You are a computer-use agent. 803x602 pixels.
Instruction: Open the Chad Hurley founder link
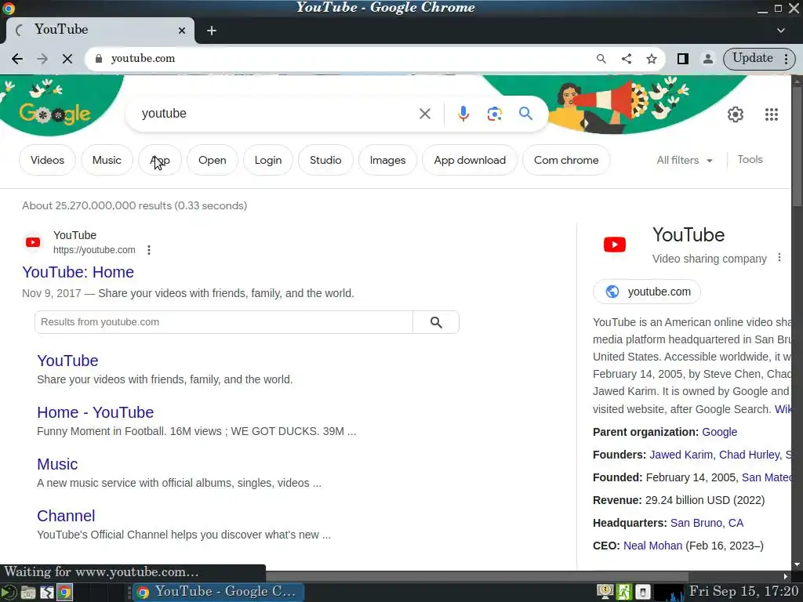coord(749,455)
